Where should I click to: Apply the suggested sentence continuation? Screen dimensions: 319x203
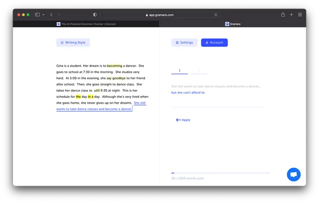point(183,120)
